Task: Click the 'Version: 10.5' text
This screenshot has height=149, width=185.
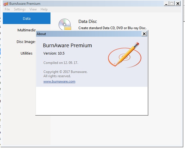Action: click(54, 53)
